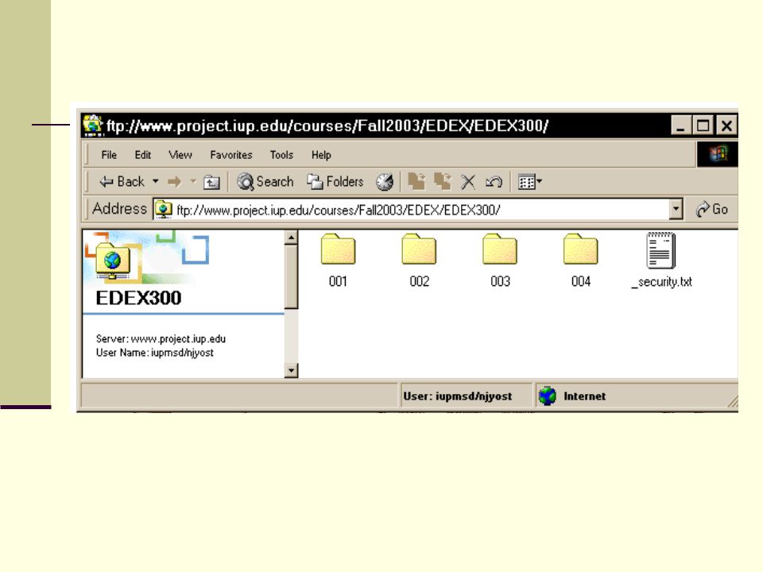Select the 001 folder
The height and width of the screenshot is (572, 763).
[x=338, y=261]
